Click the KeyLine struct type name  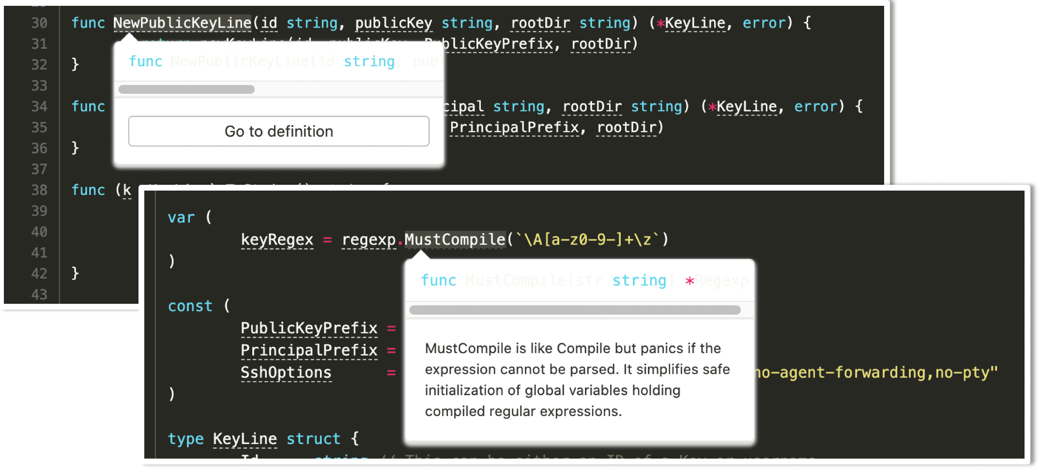coord(245,438)
